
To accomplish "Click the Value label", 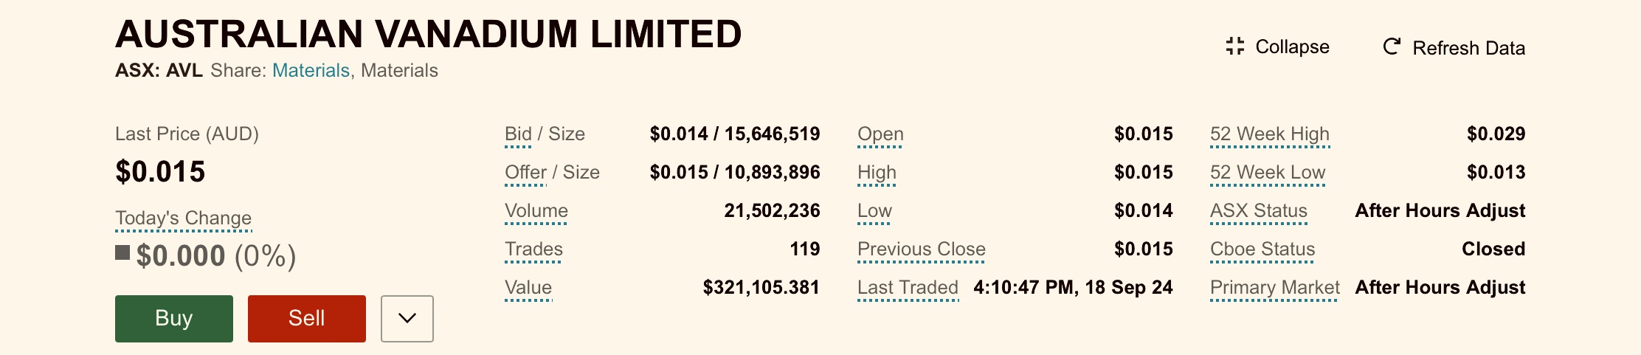I will click(528, 287).
